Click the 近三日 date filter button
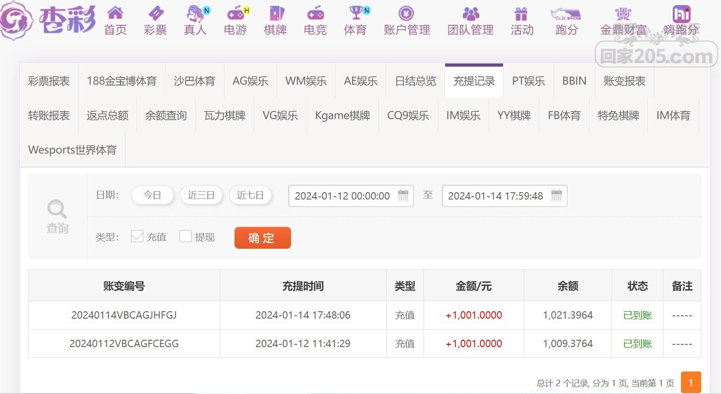The image size is (721, 394). pos(201,195)
